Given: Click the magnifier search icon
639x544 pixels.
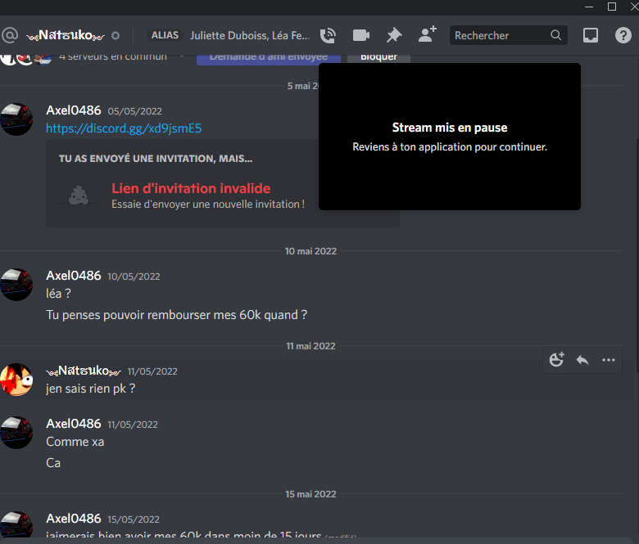Looking at the screenshot, I should tap(556, 35).
